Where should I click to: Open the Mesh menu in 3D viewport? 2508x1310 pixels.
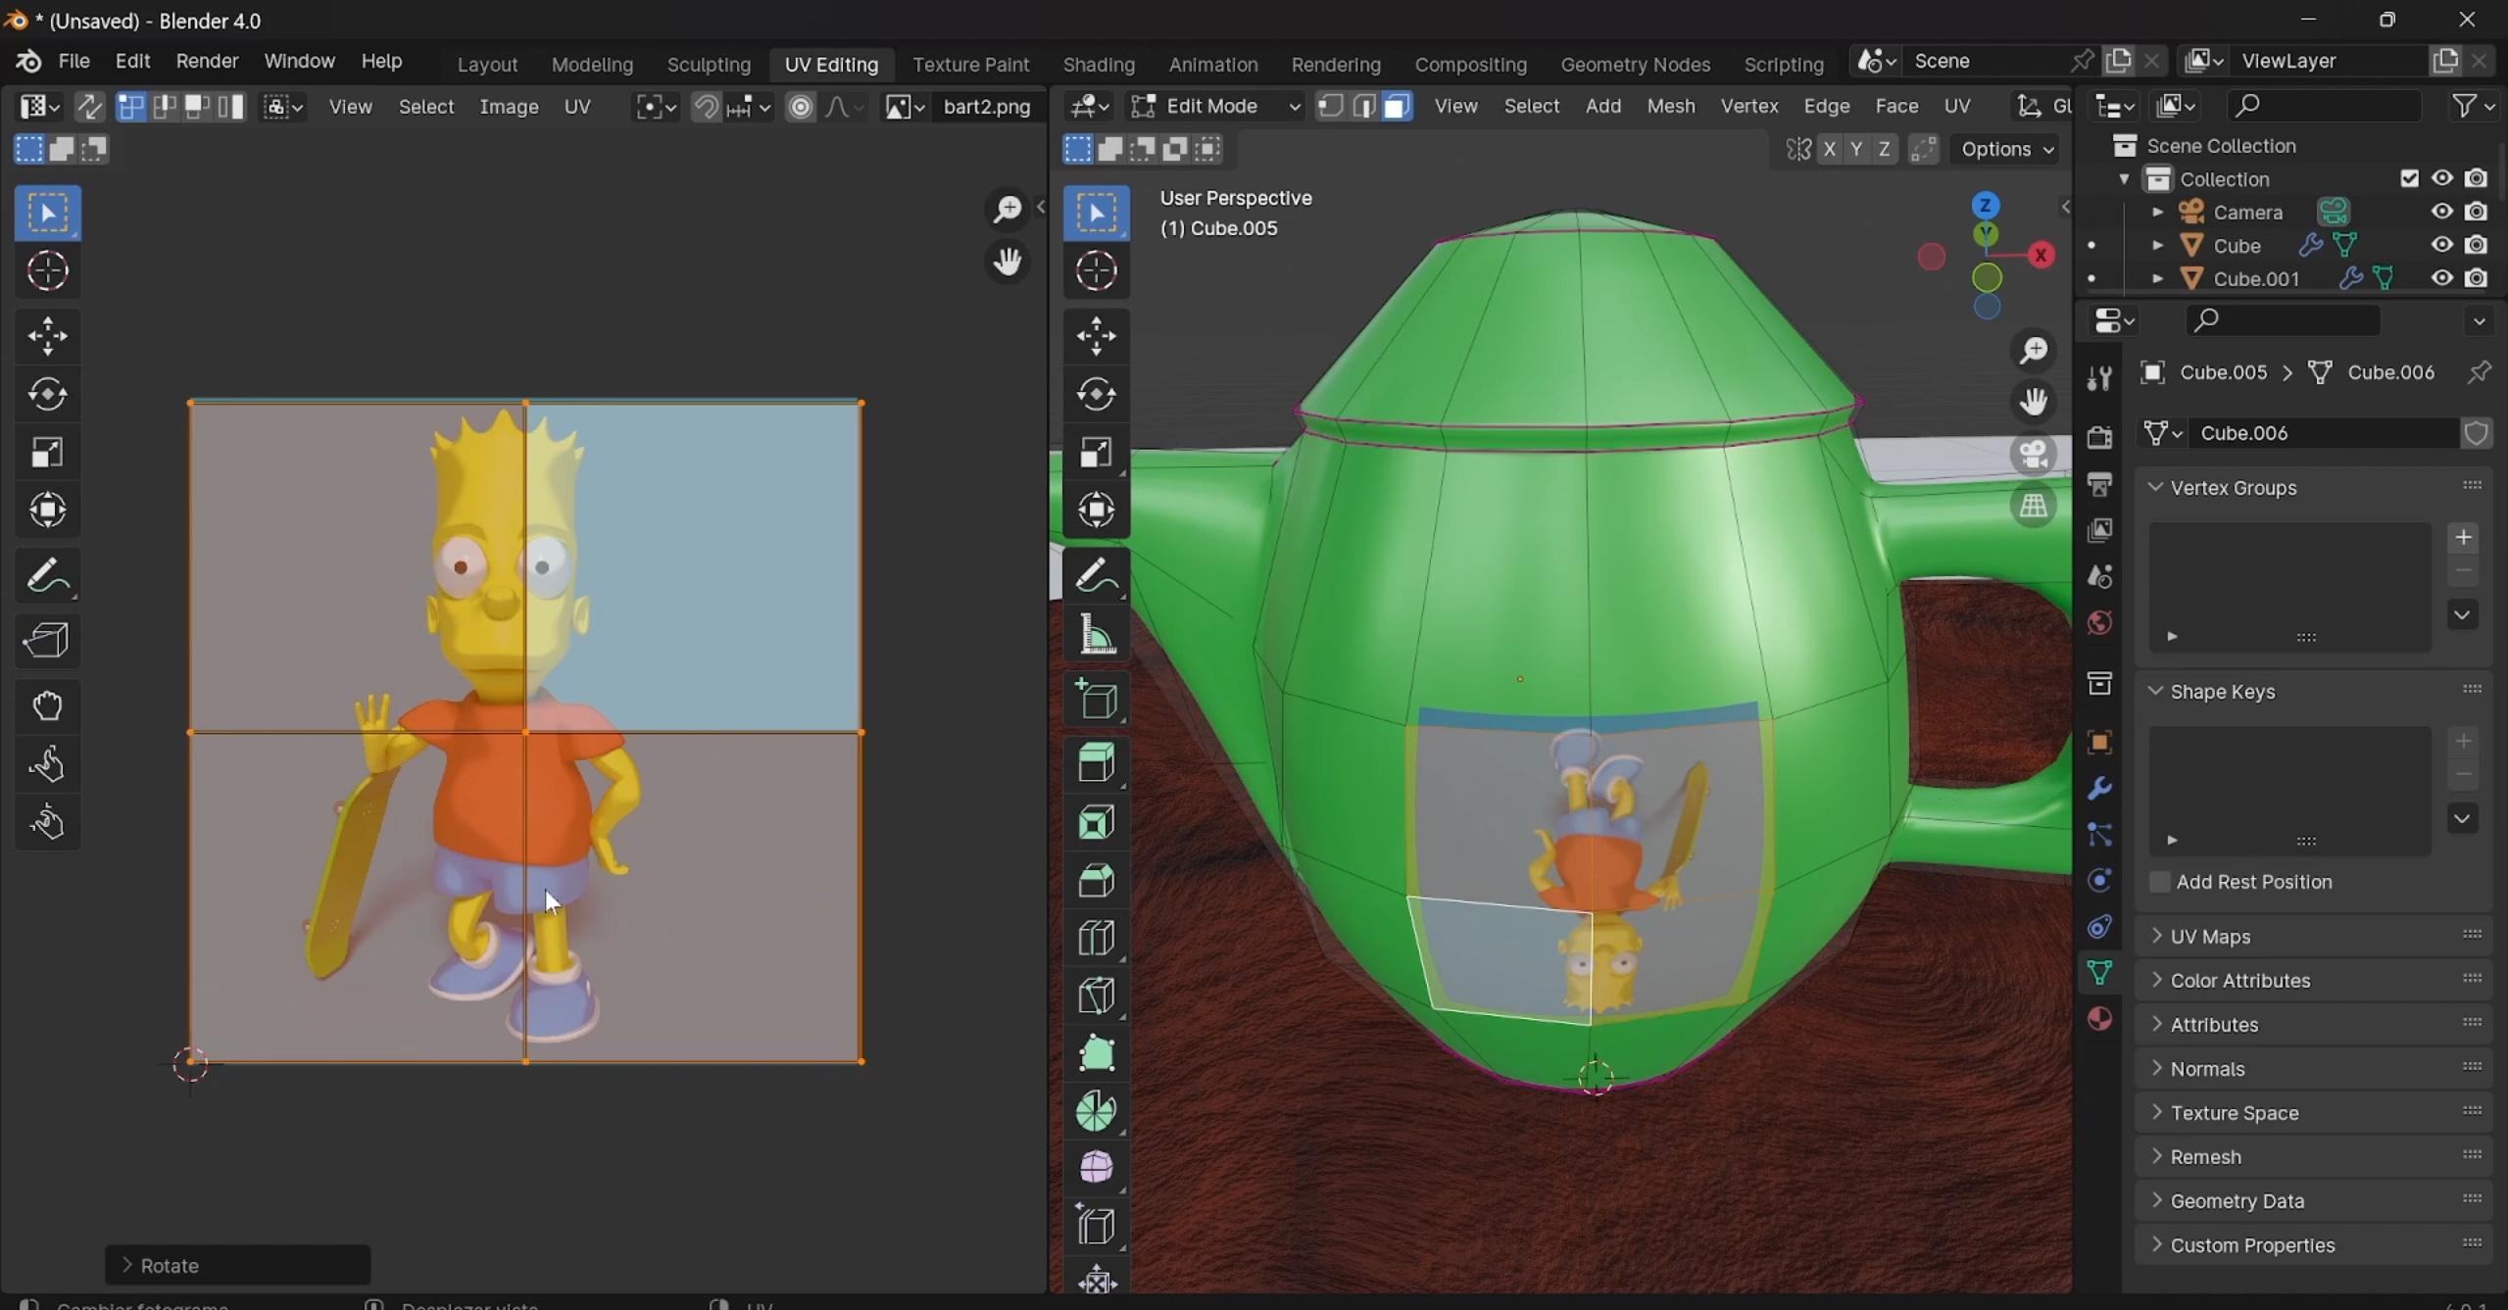1671,106
